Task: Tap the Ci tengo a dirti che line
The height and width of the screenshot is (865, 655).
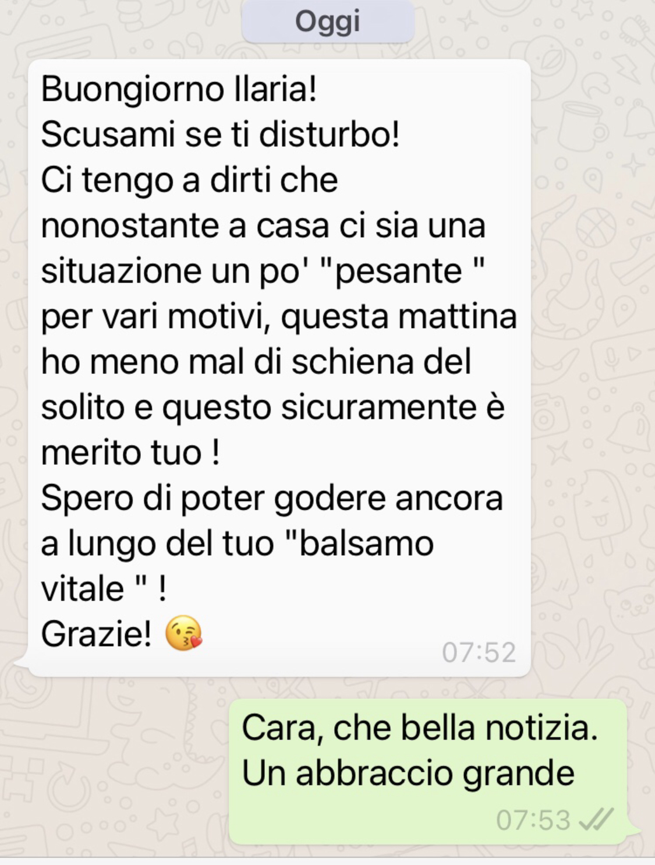Action: point(189,180)
